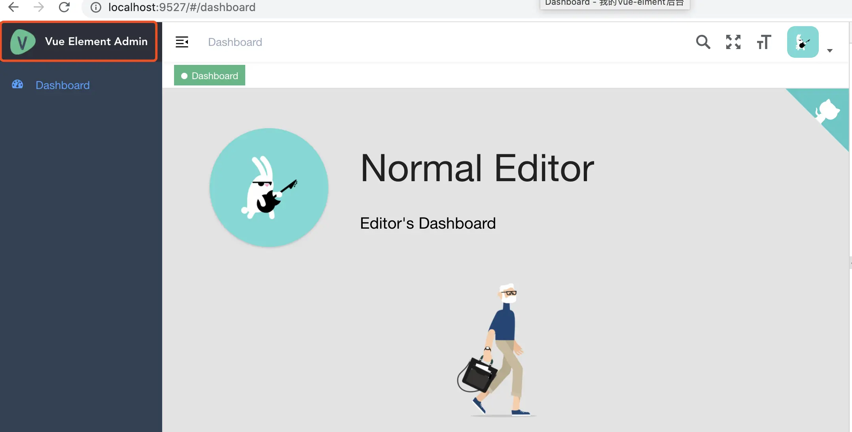Click browser forward arrow
Viewport: 852px width, 432px height.
click(39, 7)
